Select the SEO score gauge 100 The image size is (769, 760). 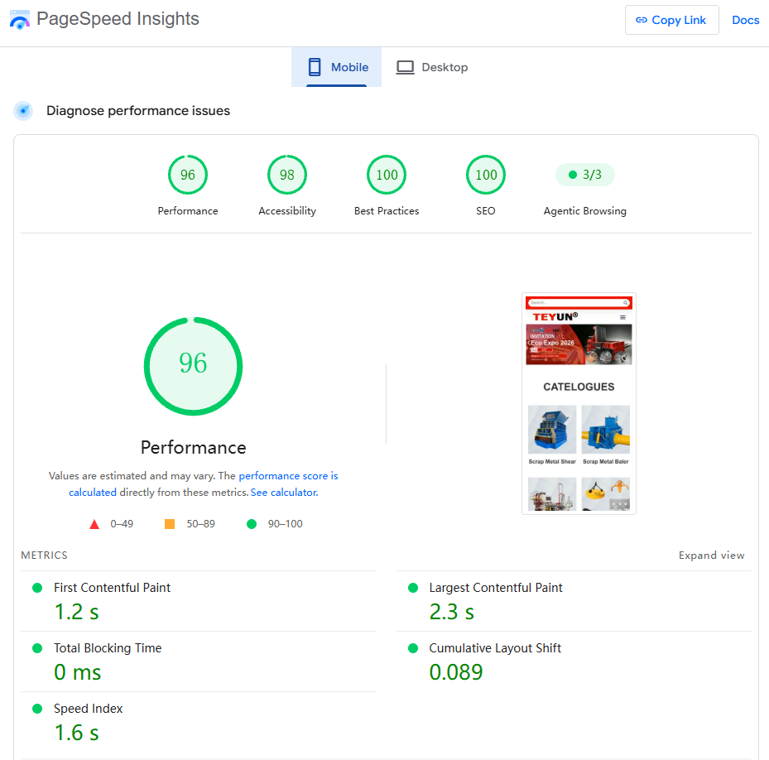pos(486,175)
